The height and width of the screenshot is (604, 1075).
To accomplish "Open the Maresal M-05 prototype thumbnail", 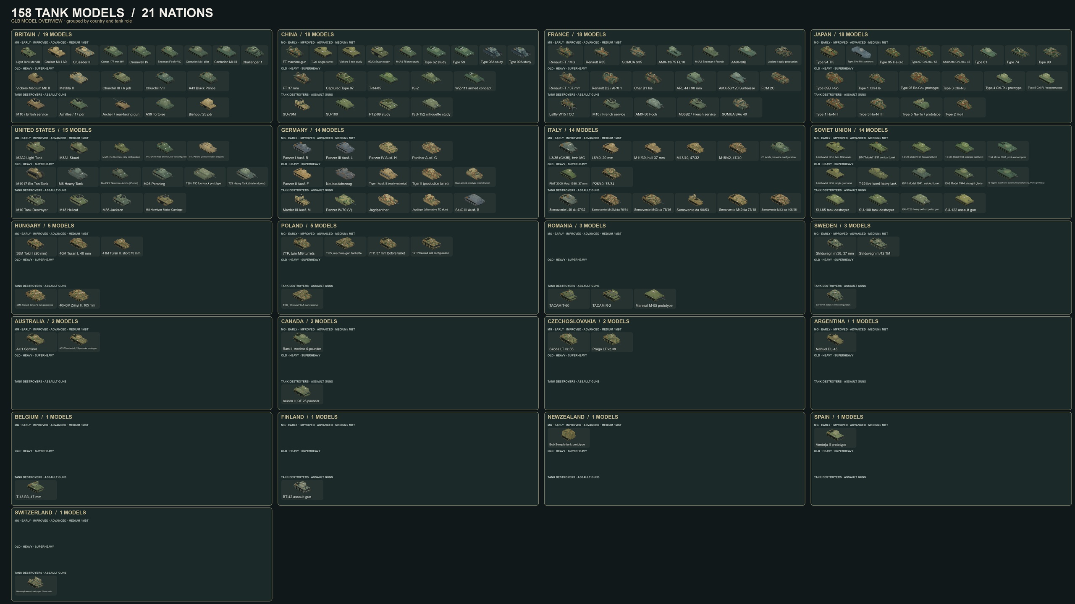I will (x=655, y=299).
